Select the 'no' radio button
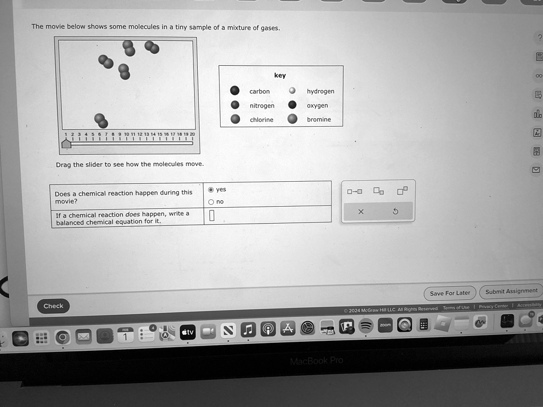This screenshot has width=543, height=407. 211,201
